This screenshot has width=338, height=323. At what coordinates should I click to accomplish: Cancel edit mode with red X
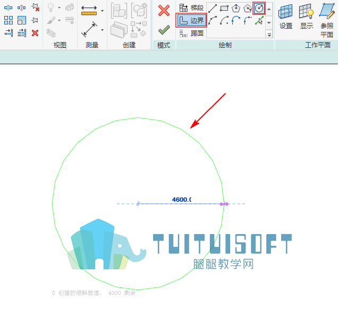pyautogui.click(x=164, y=11)
